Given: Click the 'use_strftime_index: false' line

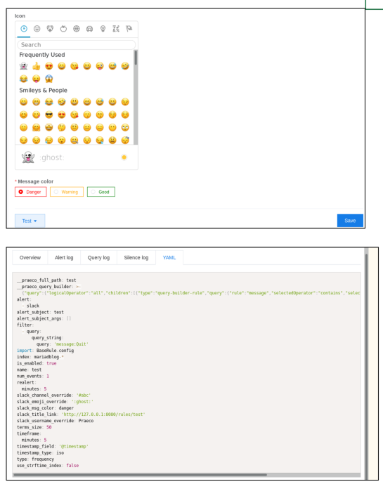Looking at the screenshot, I should (x=48, y=466).
